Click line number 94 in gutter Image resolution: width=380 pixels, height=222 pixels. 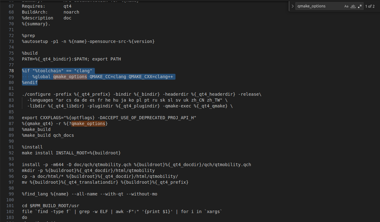tap(11, 165)
